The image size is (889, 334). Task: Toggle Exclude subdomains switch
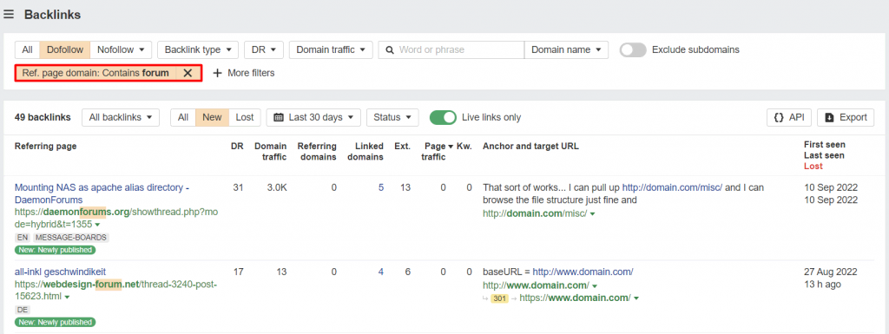point(633,49)
